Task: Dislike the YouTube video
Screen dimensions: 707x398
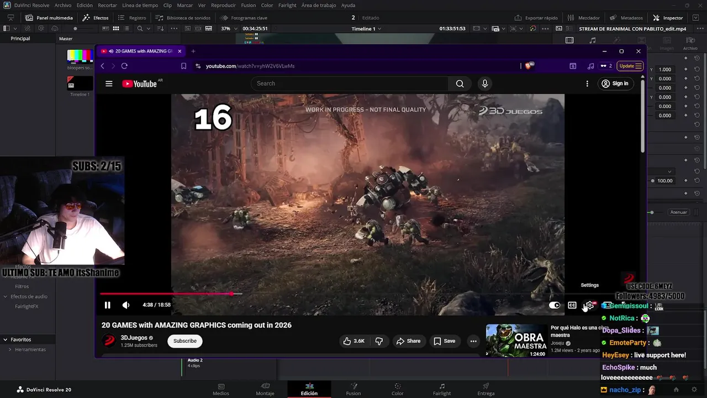Action: pos(379,341)
